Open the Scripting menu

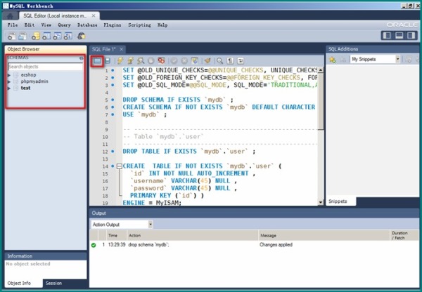click(x=139, y=25)
